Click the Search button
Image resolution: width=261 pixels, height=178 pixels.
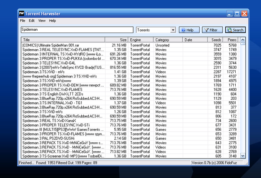click(235, 30)
